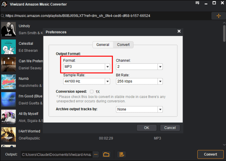Click the Daniel Seavey artist name
The width and height of the screenshot is (226, 161).
pyautogui.click(x=30, y=68)
